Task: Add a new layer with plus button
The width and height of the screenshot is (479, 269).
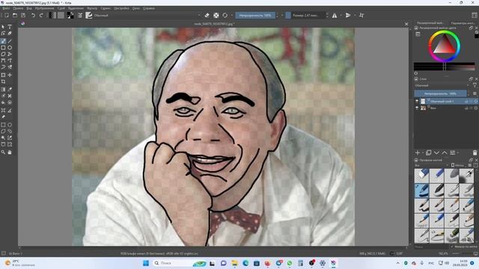Action: (418, 152)
